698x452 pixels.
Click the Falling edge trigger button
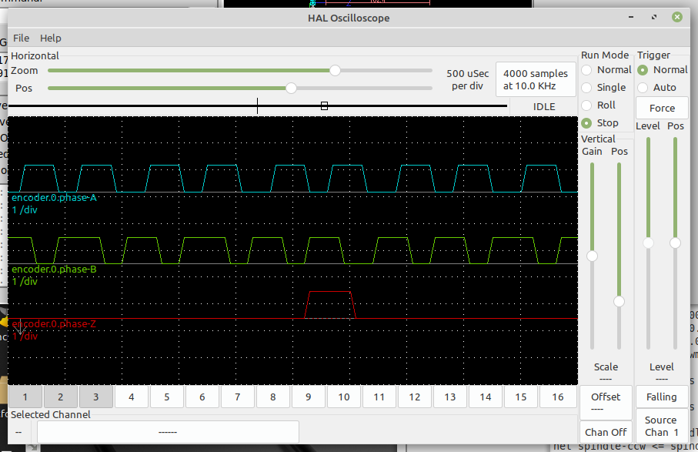[x=661, y=397]
